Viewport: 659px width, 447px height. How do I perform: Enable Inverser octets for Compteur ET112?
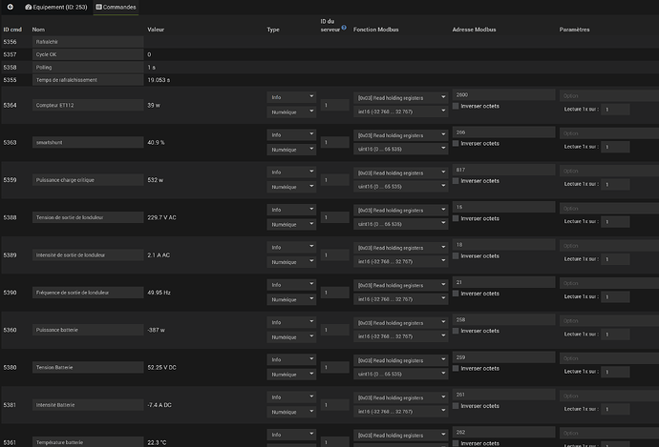(x=456, y=107)
